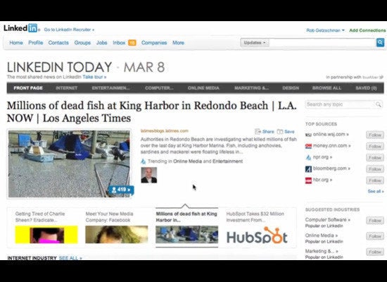387x282 pixels.
Task: Click the LinkedIn logo
Action: [20, 28]
